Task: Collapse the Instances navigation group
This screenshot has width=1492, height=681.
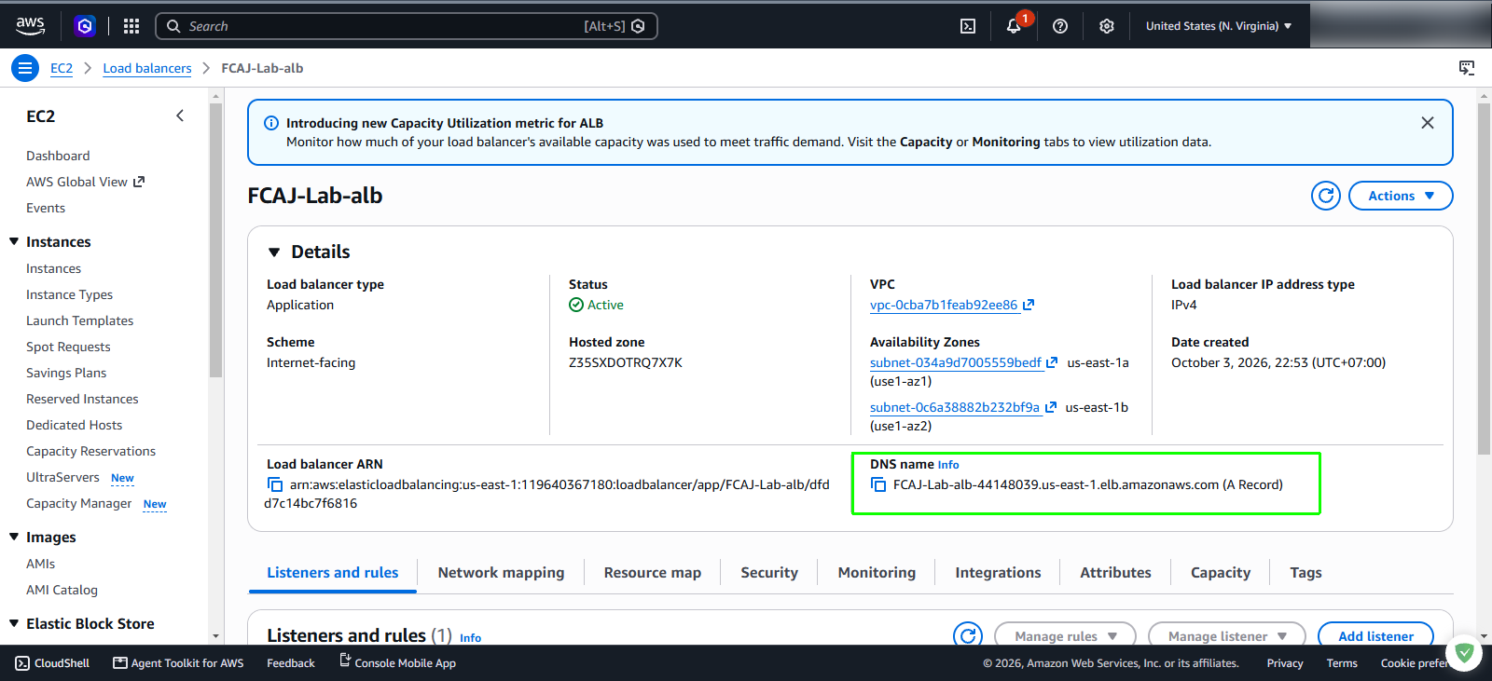Action: point(14,241)
